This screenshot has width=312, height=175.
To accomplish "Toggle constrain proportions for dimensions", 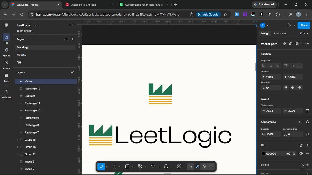I will coord(308,111).
